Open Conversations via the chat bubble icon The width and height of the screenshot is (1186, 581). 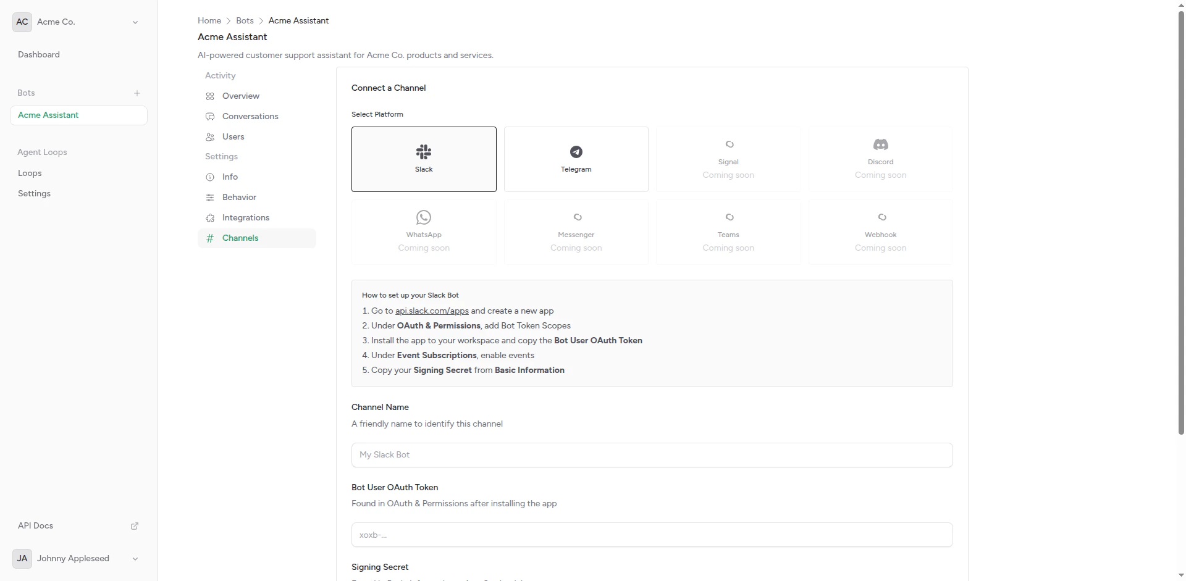(210, 116)
